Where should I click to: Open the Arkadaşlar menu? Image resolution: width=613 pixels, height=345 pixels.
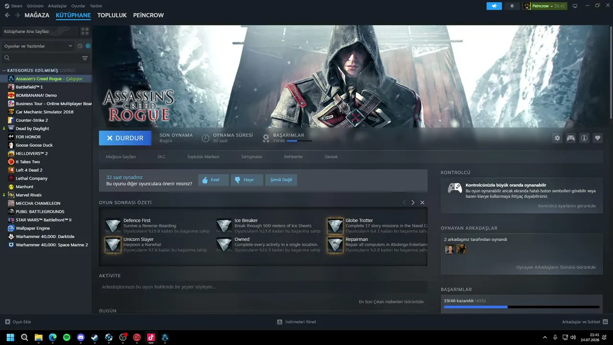(x=57, y=6)
